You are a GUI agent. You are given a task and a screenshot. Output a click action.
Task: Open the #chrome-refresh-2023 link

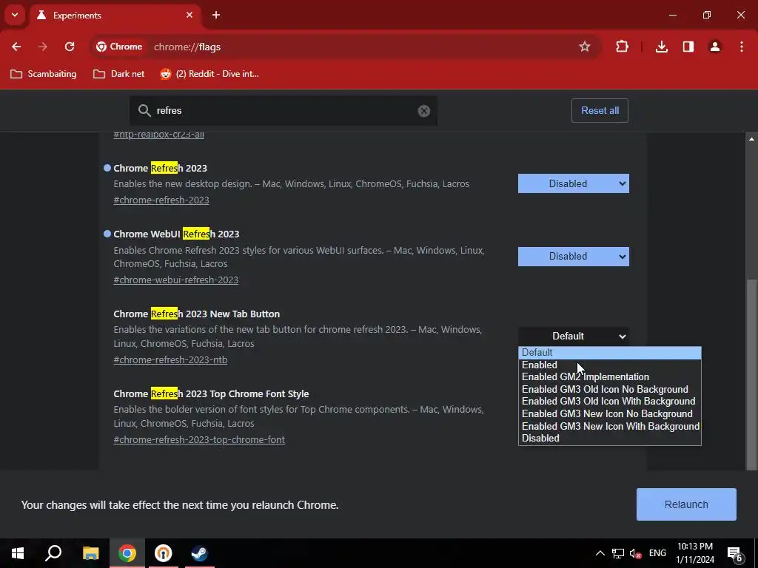[x=161, y=200]
